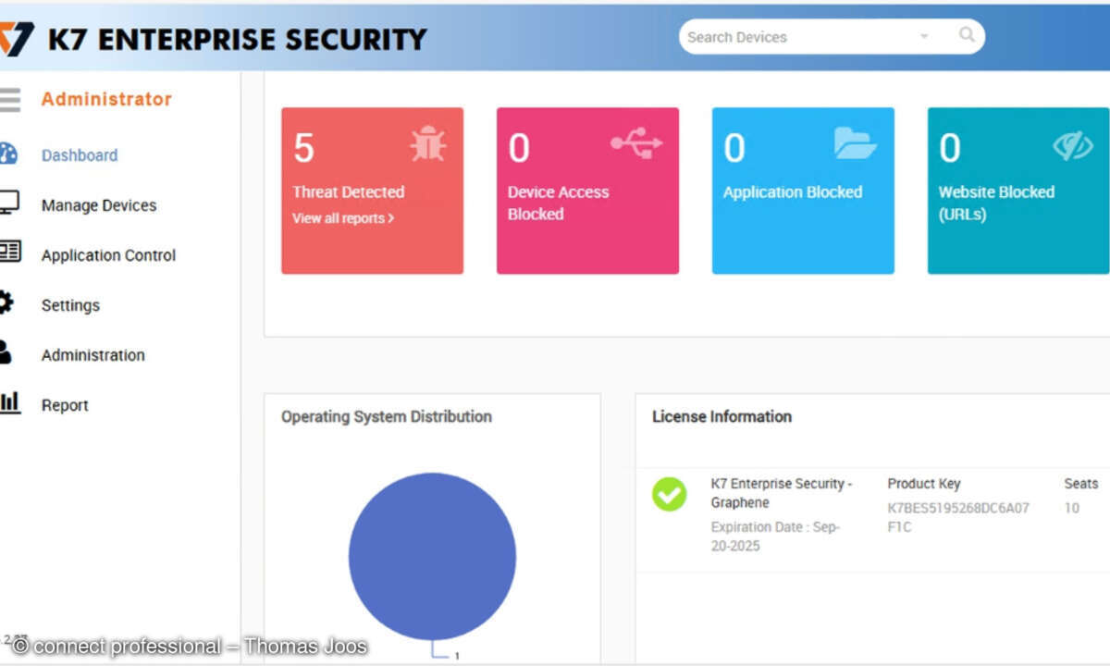Open the Search Devices dropdown arrow
The image size is (1110, 666).
924,37
